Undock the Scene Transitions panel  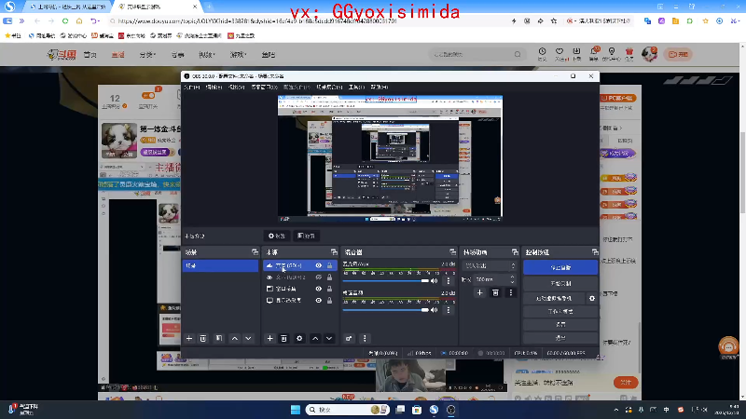(x=515, y=251)
